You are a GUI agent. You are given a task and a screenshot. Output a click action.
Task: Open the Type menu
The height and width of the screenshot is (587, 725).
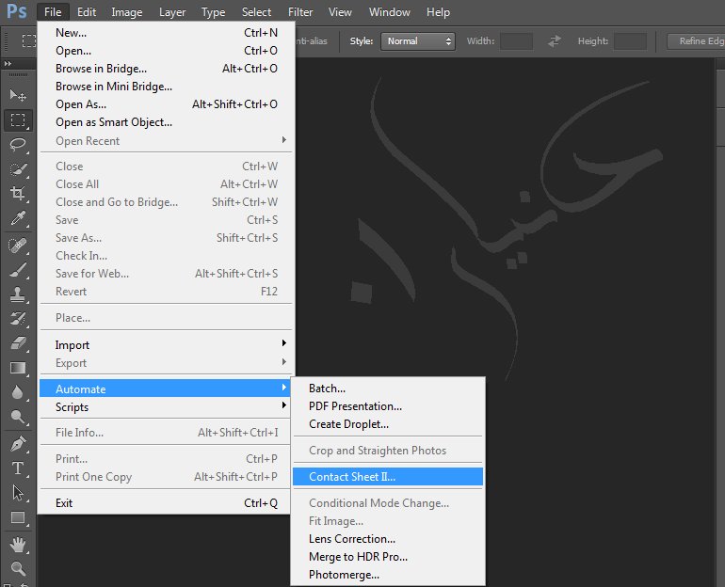coord(213,12)
